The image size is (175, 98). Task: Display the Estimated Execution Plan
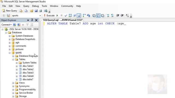pos(70,16)
